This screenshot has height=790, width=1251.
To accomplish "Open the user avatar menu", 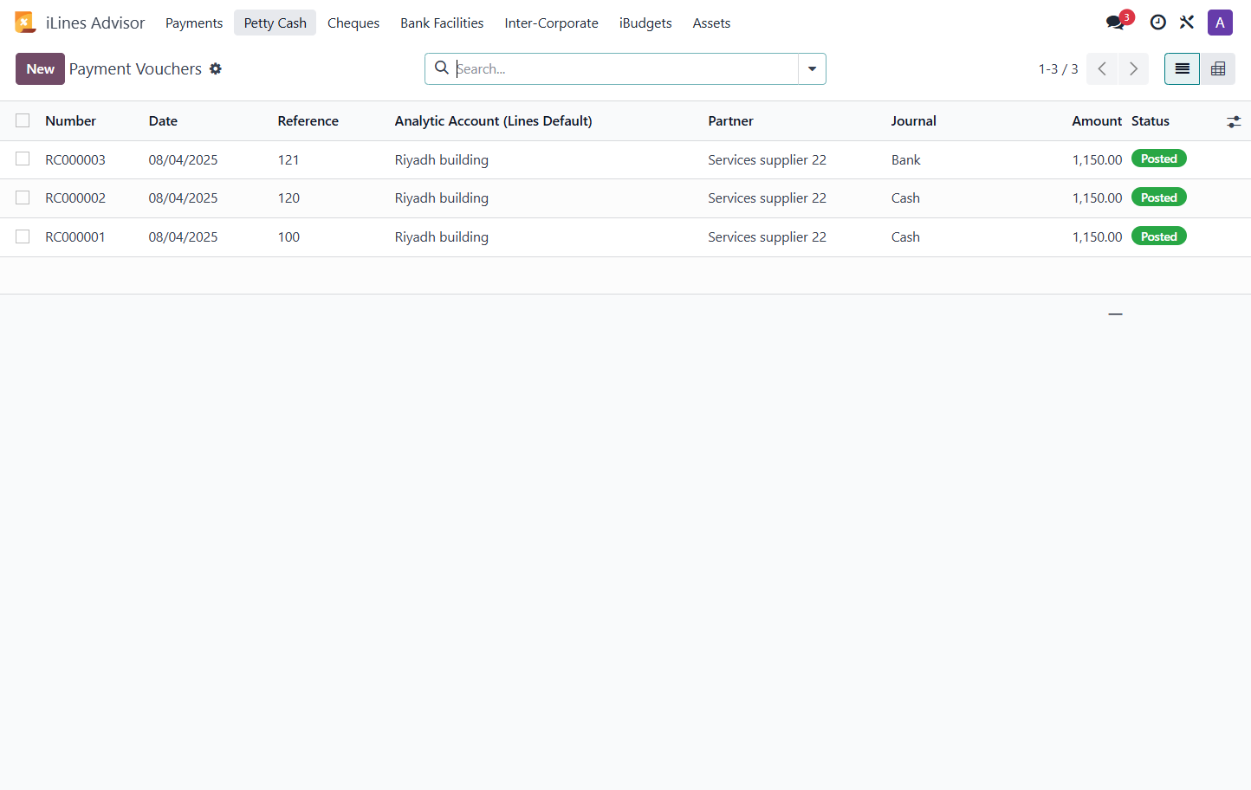I will pyautogui.click(x=1220, y=23).
